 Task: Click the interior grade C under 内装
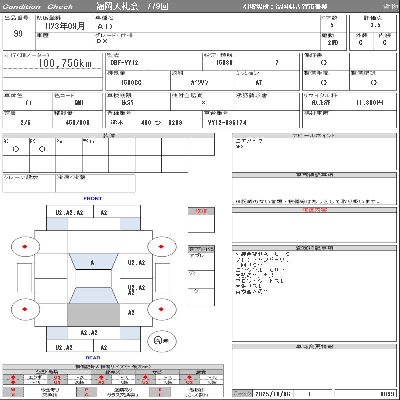(384, 43)
